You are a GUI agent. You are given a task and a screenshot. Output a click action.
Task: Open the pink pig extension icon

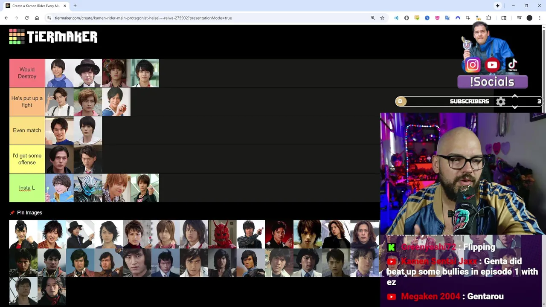tap(437, 18)
